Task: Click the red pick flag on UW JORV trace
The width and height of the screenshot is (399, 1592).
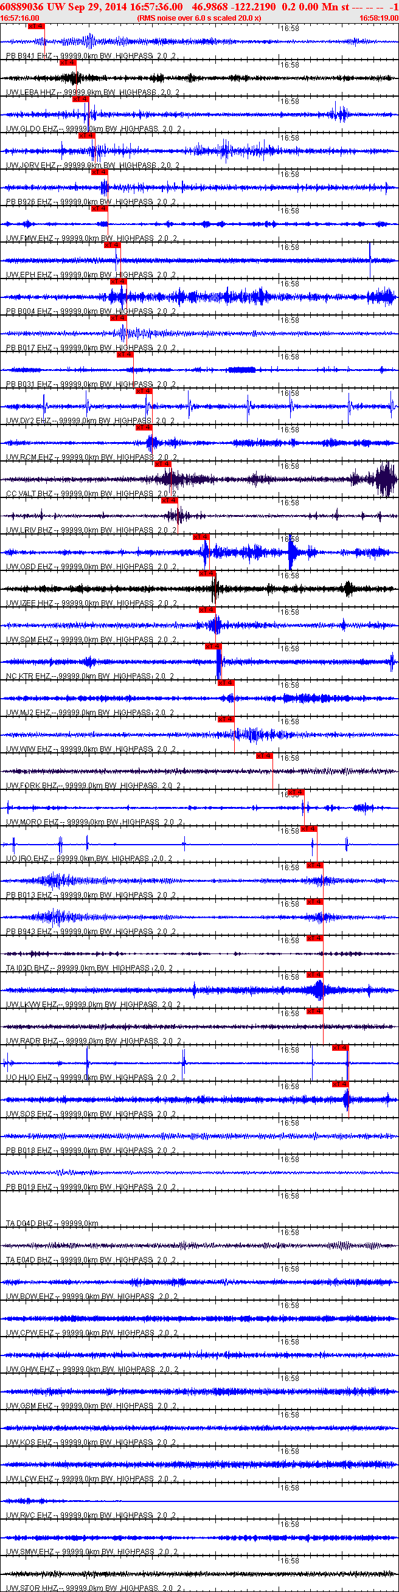Action: coord(86,136)
